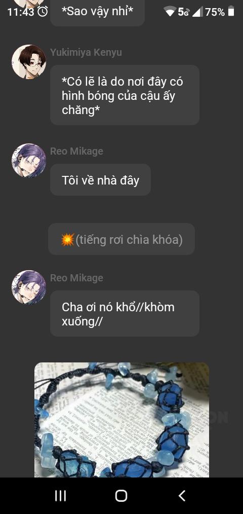This screenshot has height=514, width=243.
Task: Tap the 11:43 clock in status bar
Action: 21,12
